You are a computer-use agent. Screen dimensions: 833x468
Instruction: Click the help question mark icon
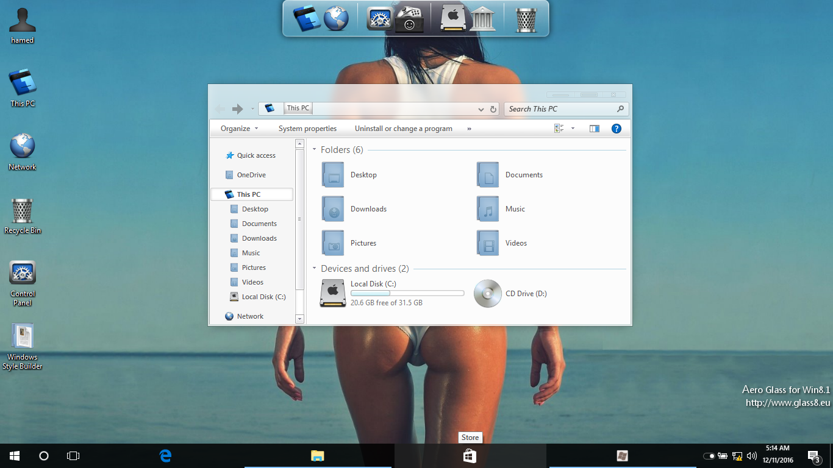[616, 129]
